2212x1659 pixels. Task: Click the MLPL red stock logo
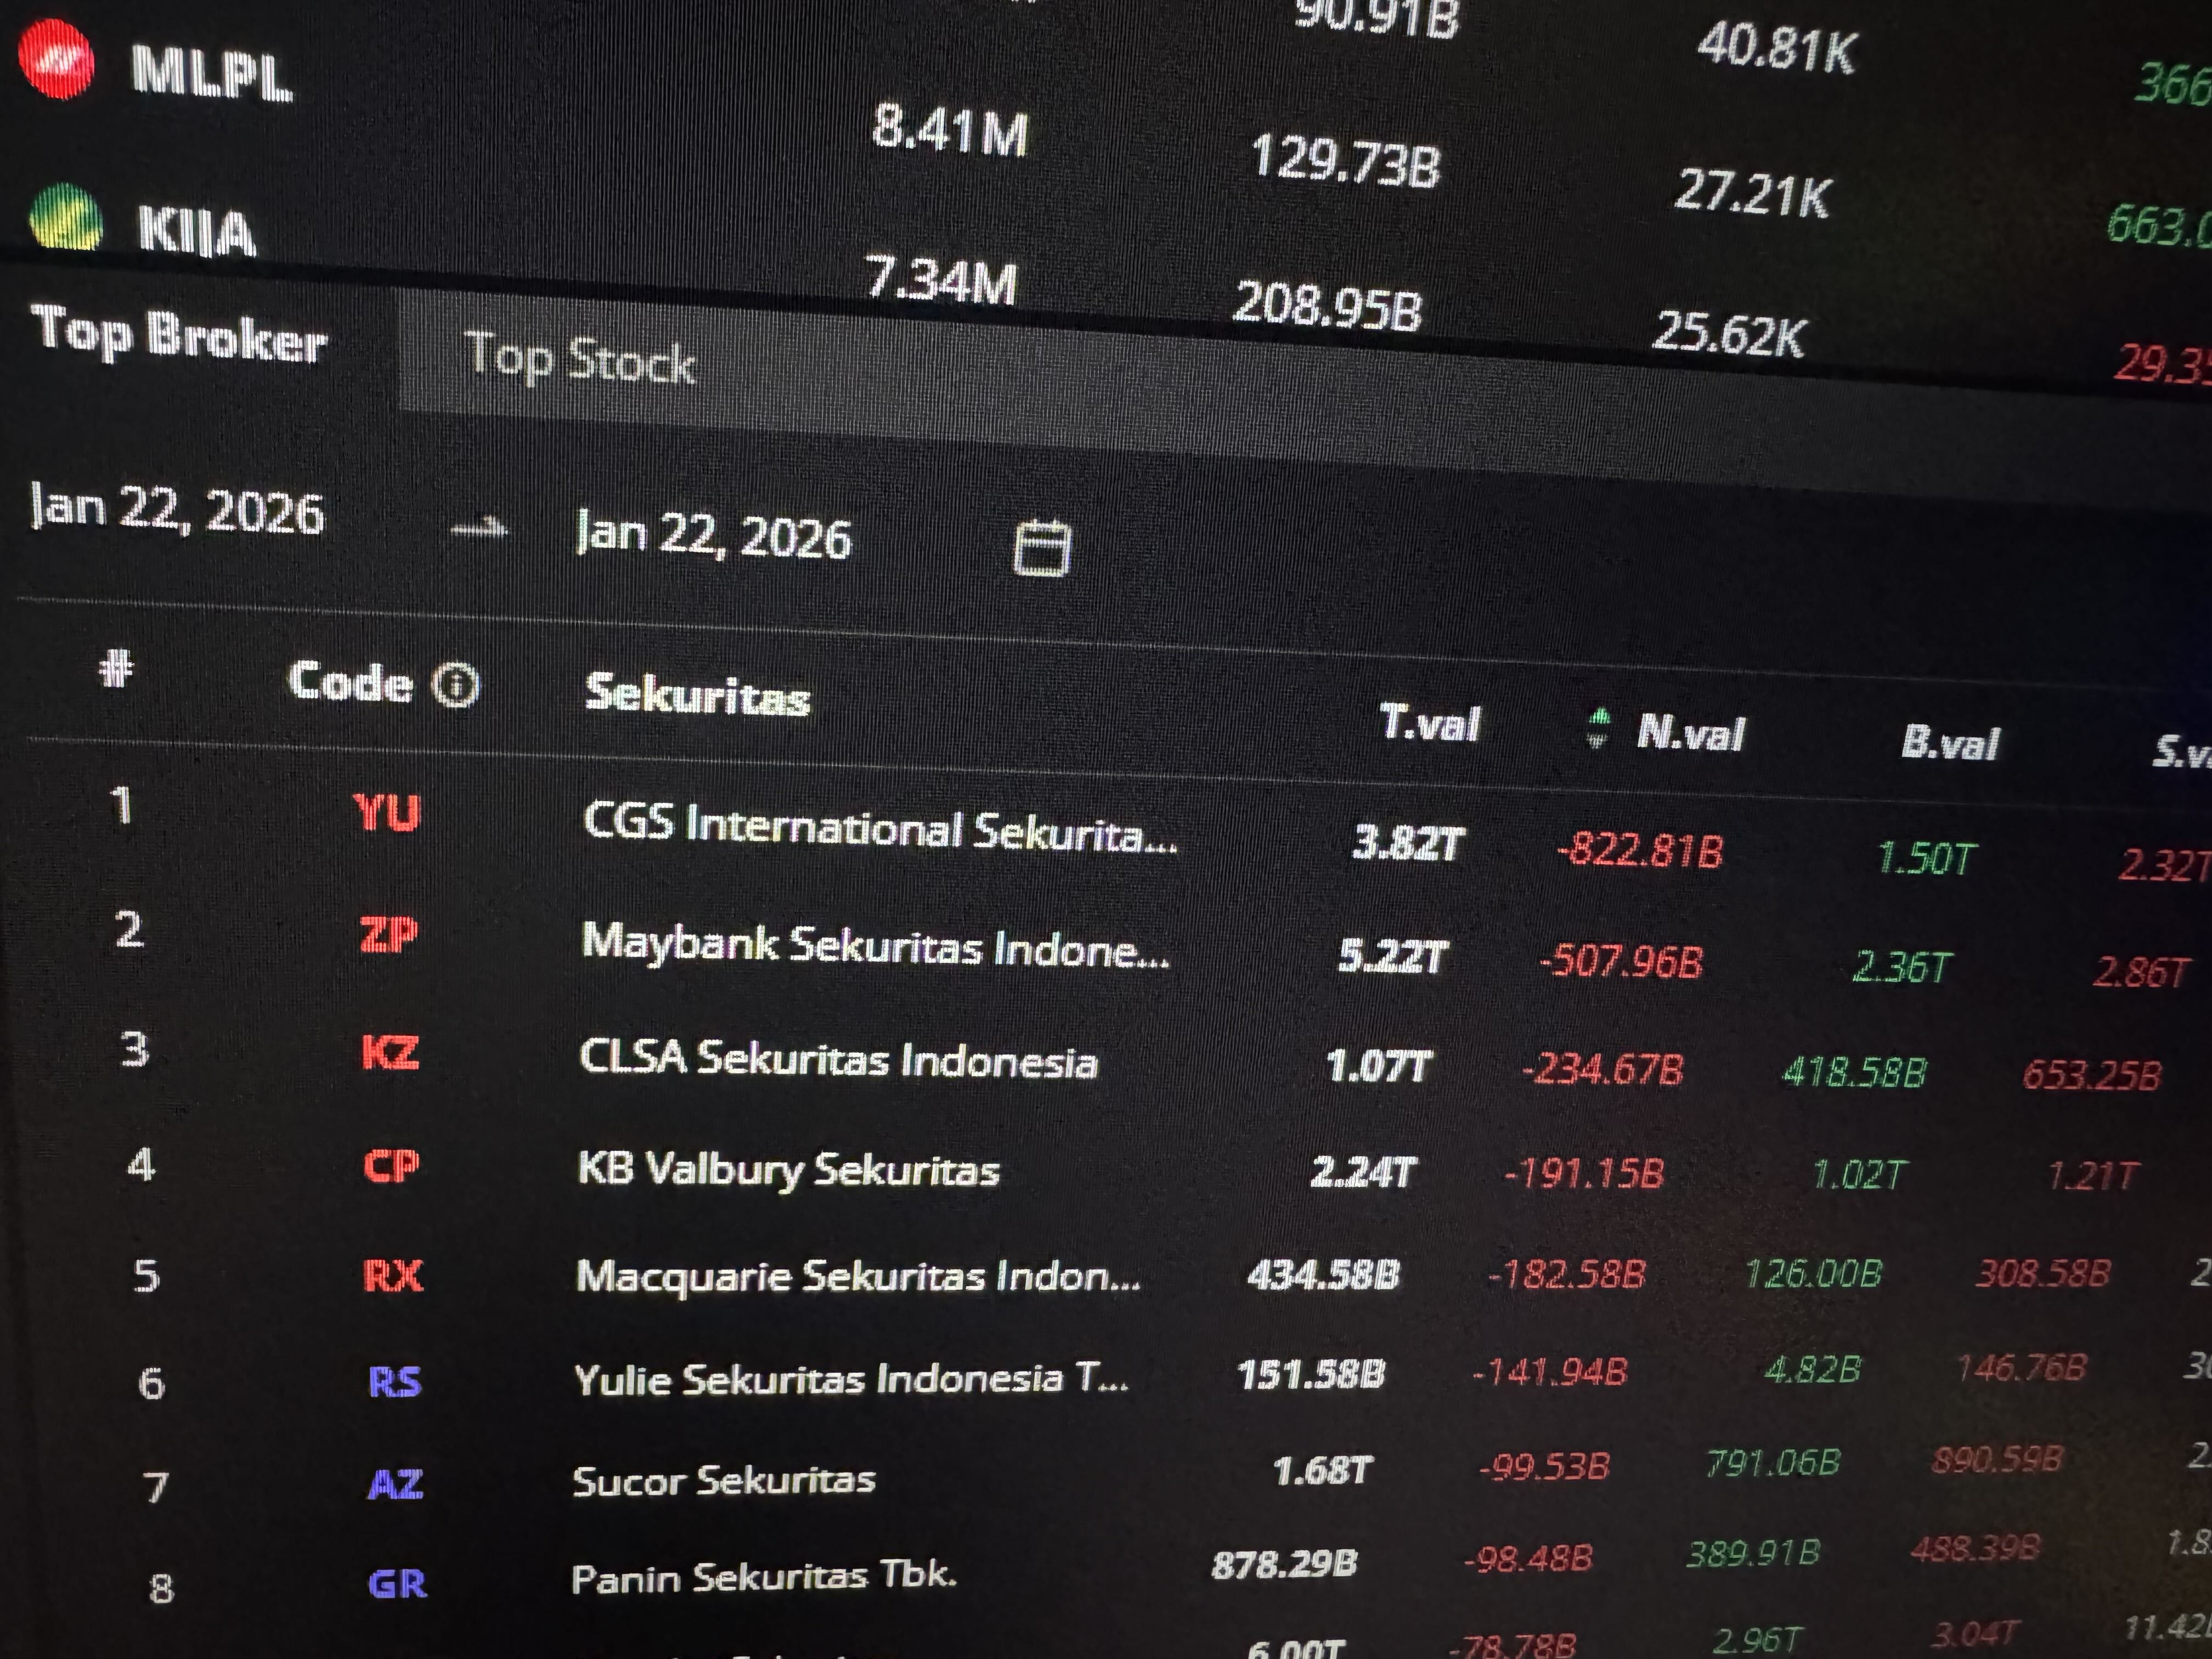click(56, 62)
